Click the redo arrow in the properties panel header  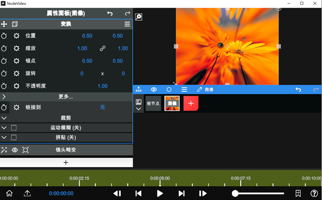tap(128, 13)
